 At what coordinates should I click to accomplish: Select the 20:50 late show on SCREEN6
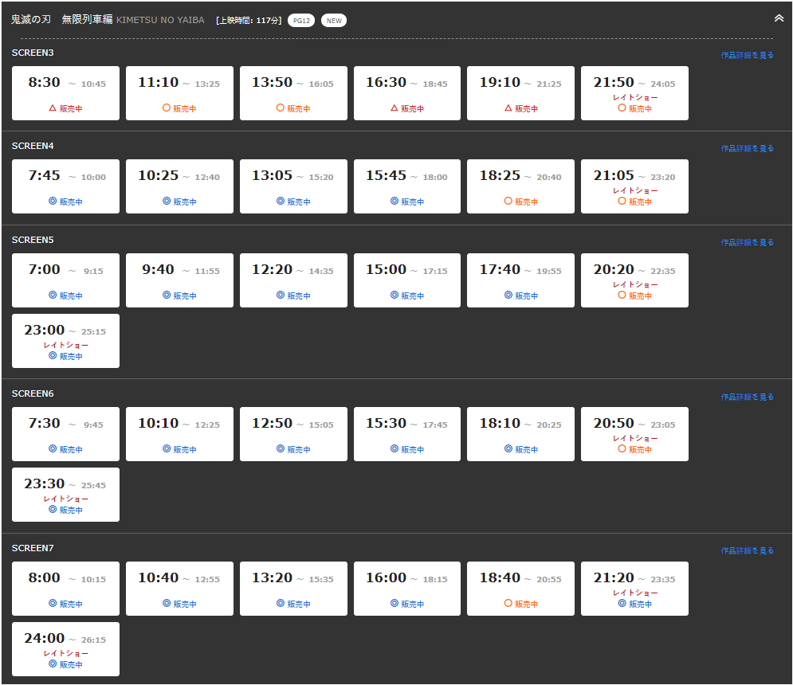tap(634, 434)
